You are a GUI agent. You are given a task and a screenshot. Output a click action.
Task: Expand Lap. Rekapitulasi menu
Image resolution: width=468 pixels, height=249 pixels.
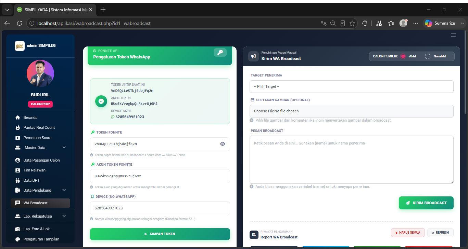coord(40,216)
